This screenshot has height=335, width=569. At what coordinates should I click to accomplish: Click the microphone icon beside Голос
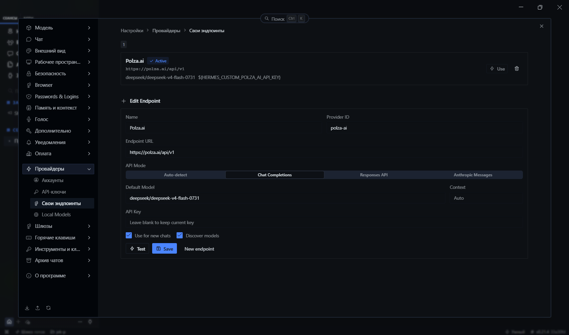(x=29, y=119)
